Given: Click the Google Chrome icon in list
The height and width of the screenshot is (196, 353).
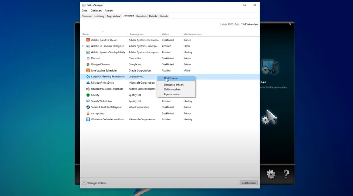Looking at the screenshot, I should click(x=88, y=65).
